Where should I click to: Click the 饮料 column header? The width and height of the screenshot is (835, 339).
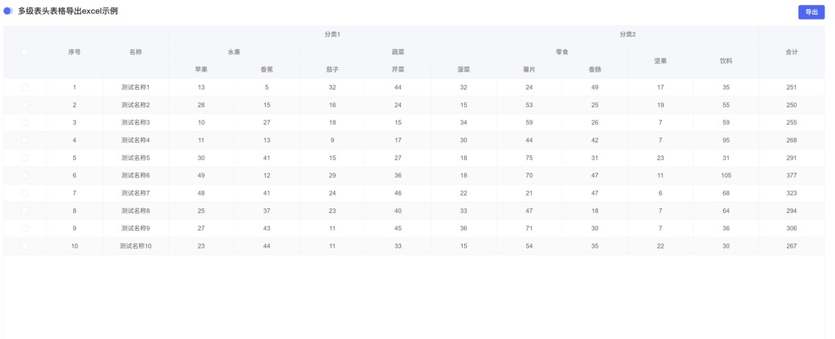coord(726,61)
